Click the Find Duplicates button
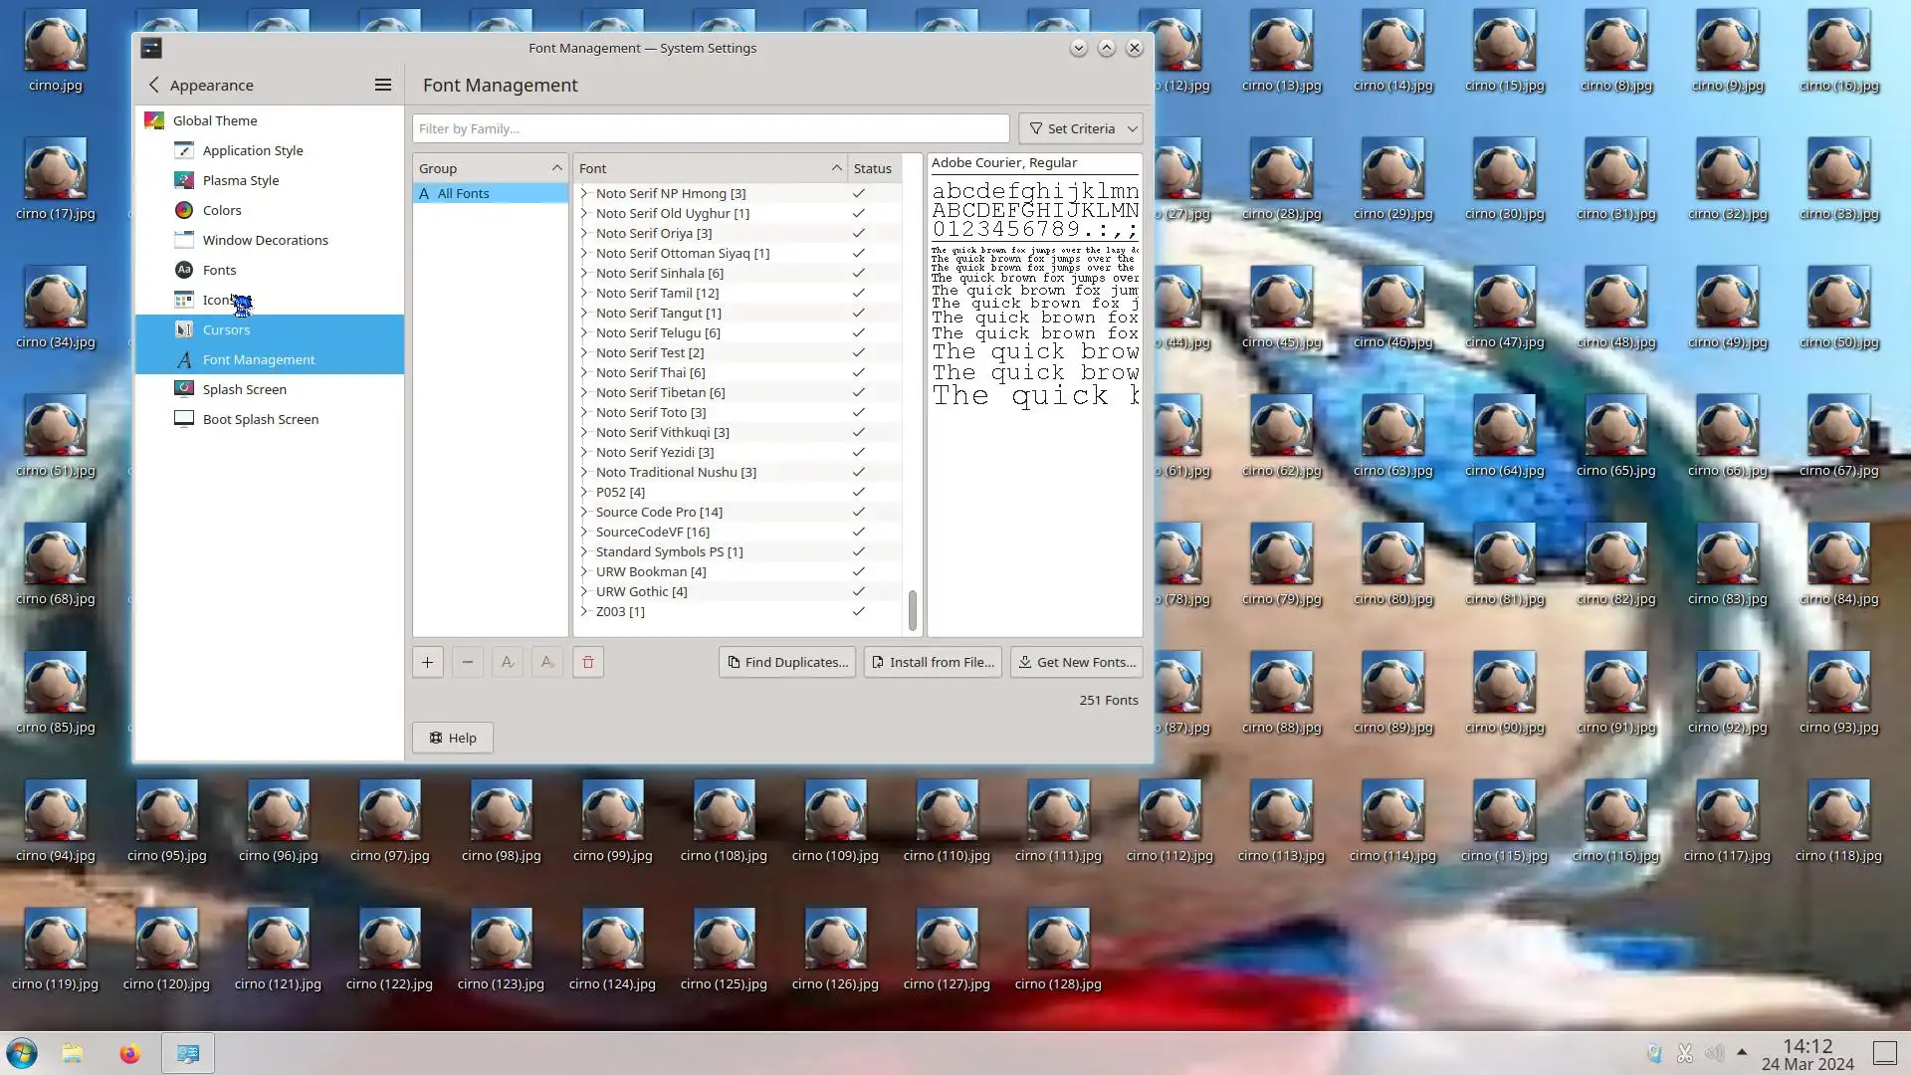1911x1075 pixels. pyautogui.click(x=786, y=662)
